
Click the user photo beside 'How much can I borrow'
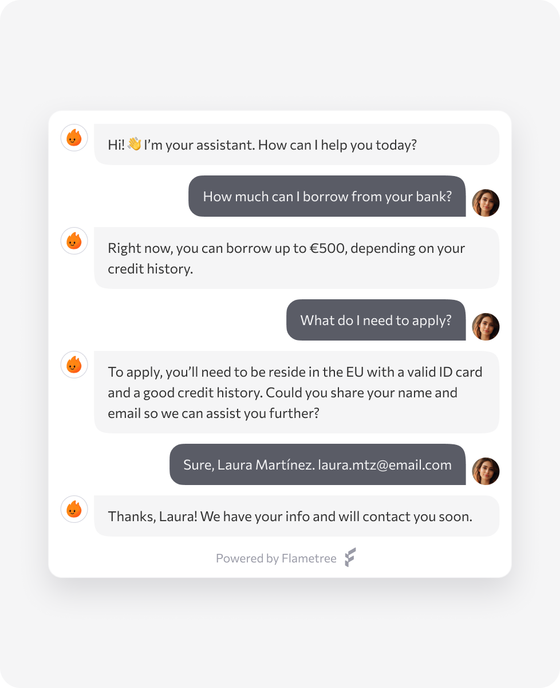[x=486, y=203]
